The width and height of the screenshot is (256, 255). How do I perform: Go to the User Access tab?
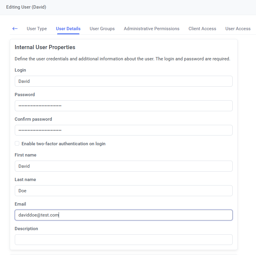point(238,29)
